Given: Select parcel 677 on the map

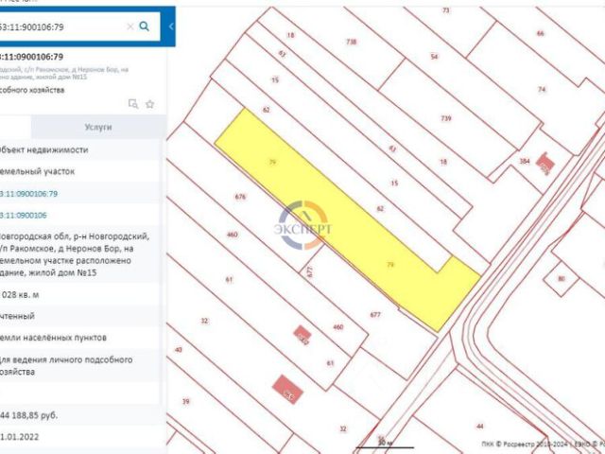Looking at the screenshot, I should click(375, 315).
